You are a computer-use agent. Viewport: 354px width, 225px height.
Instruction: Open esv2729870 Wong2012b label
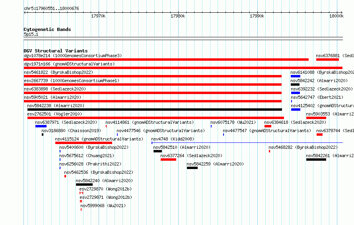[105, 189]
